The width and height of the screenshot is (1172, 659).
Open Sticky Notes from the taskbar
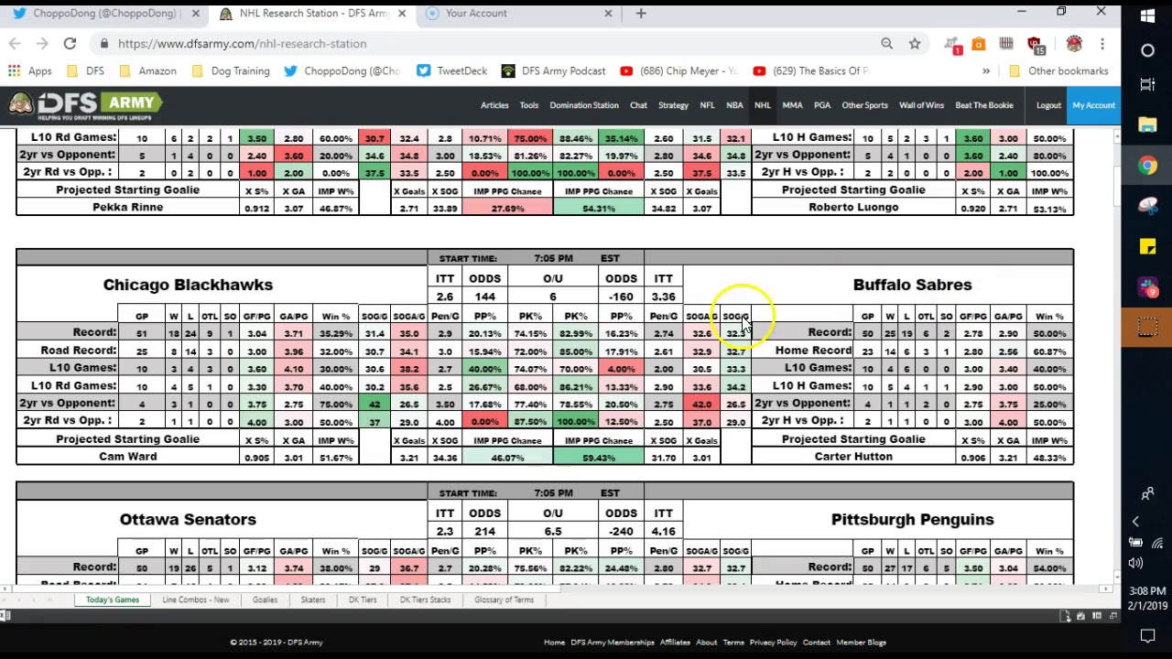tap(1147, 246)
